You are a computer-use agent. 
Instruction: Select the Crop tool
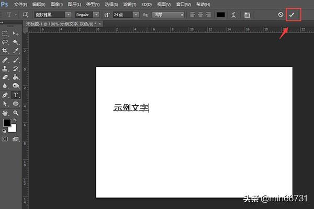[5, 51]
